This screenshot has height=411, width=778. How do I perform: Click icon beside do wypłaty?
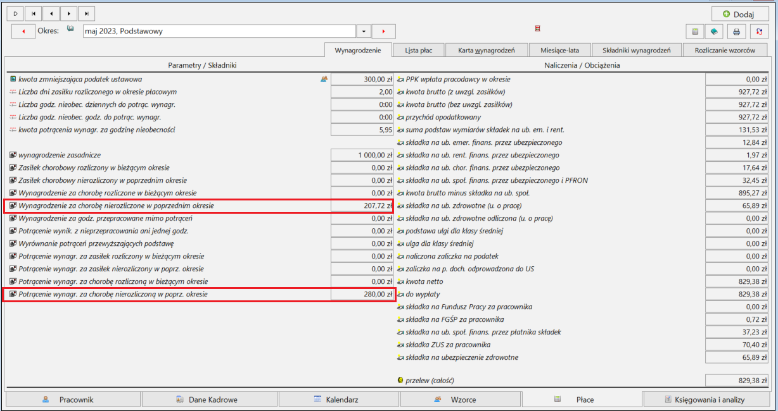pos(400,294)
